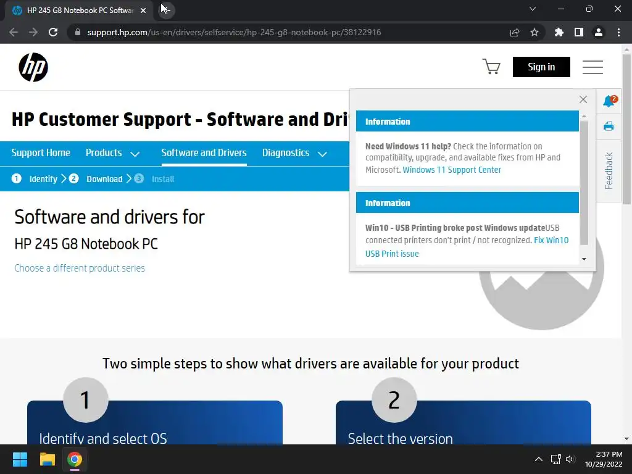Open the Products menu
Image resolution: width=632 pixels, height=474 pixels.
(104, 153)
